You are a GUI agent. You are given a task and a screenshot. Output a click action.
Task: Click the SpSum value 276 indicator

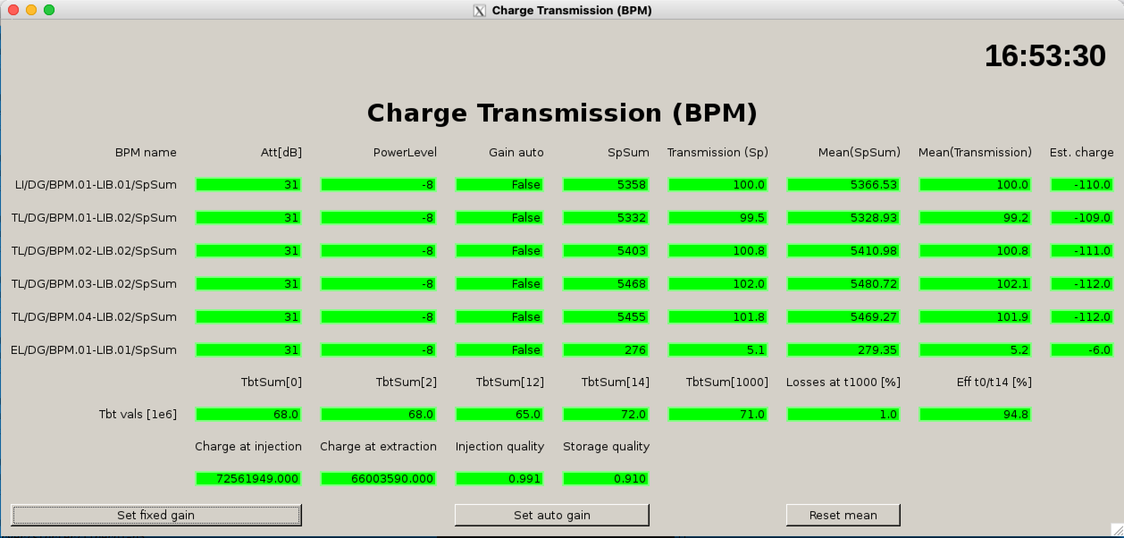[606, 350]
